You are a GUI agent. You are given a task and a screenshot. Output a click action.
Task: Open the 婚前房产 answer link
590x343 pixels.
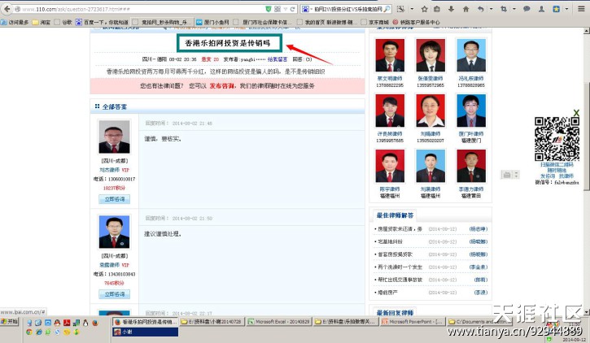[387, 293]
